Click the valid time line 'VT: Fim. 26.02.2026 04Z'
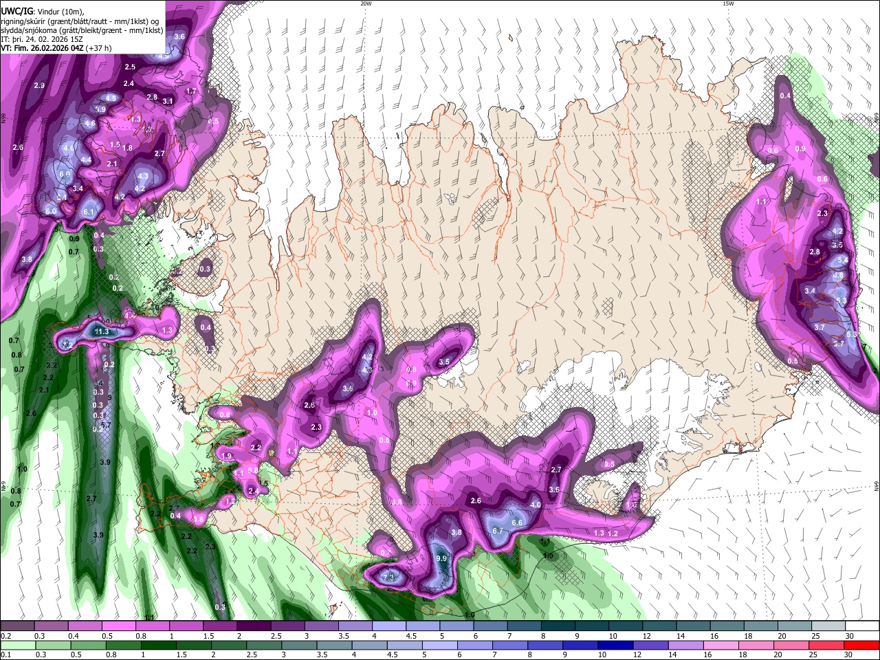Viewport: 880px width, 660px height. click(x=42, y=48)
